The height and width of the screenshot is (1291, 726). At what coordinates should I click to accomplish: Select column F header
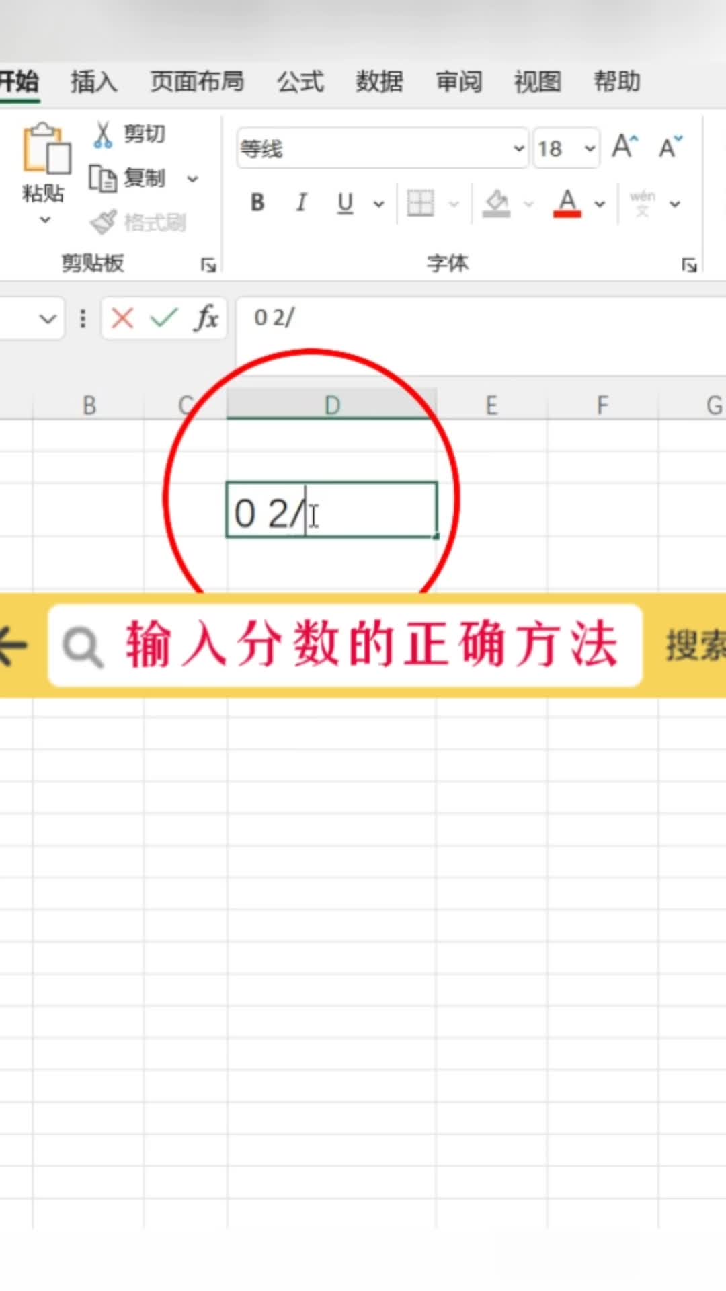click(602, 405)
